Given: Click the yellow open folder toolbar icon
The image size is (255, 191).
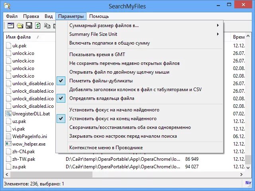Looking at the screenshot, I should [20, 25].
